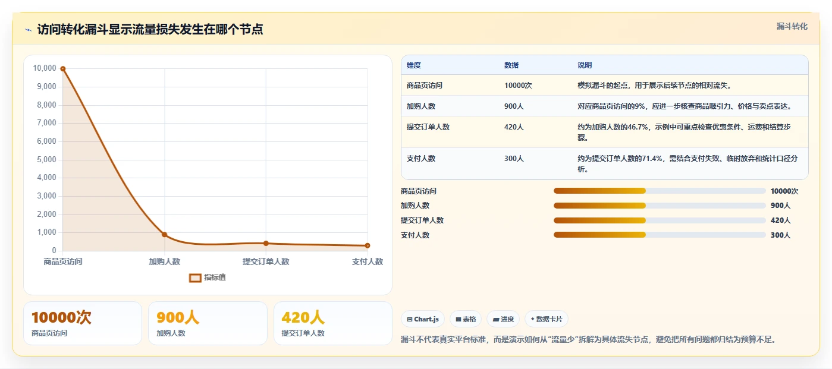Click the 商品页访问 progress bar
This screenshot has height=369, width=832.
click(660, 191)
